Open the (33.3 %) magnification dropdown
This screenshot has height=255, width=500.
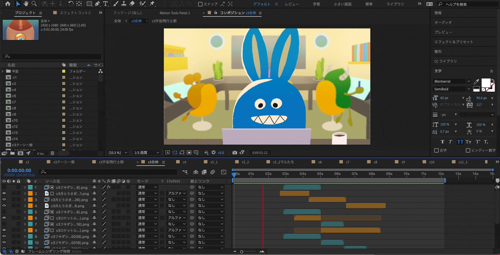[117, 153]
